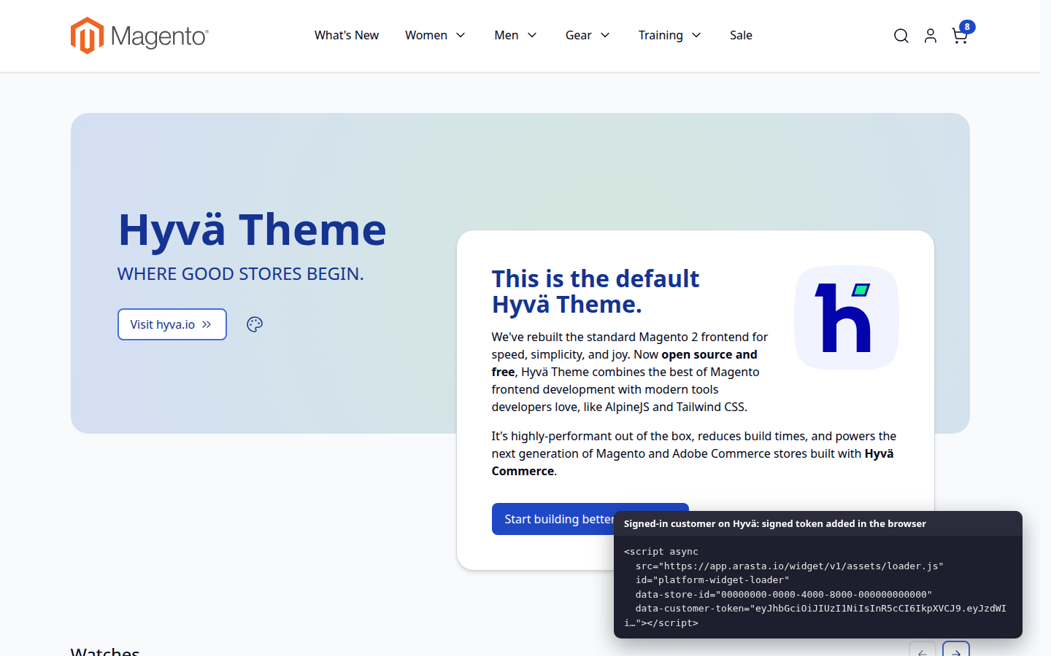This screenshot has width=1051, height=656.
Task: Open the Women category link
Action: click(426, 35)
